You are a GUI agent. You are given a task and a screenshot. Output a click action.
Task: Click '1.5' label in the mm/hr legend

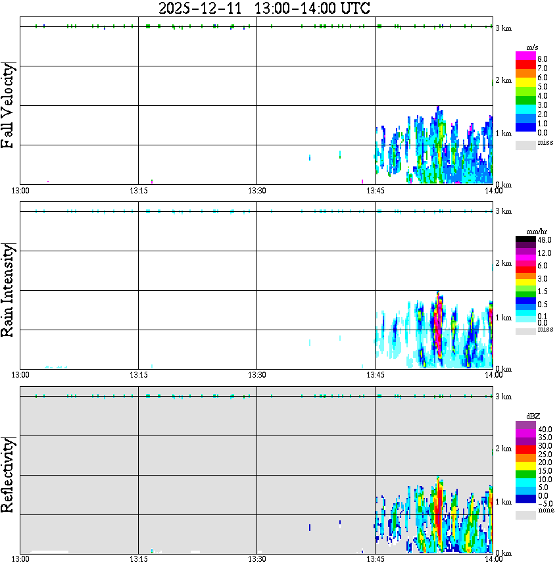pyautogui.click(x=543, y=291)
